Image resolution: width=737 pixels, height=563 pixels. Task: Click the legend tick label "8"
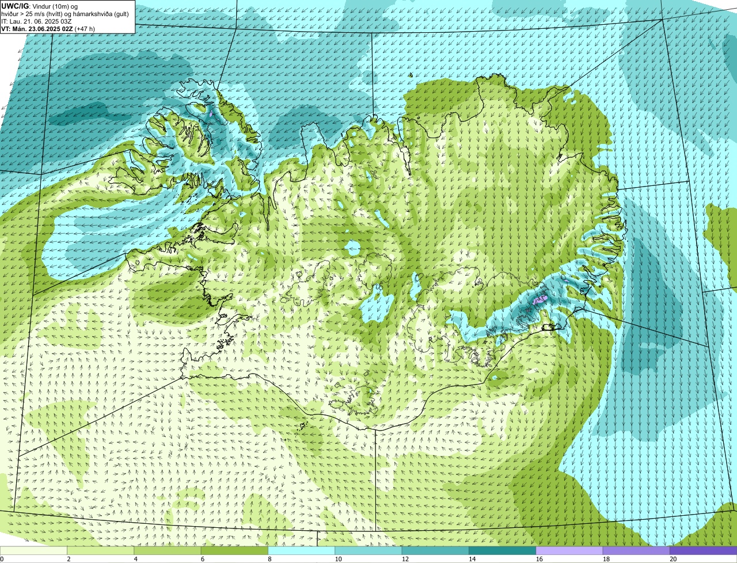tap(269, 559)
